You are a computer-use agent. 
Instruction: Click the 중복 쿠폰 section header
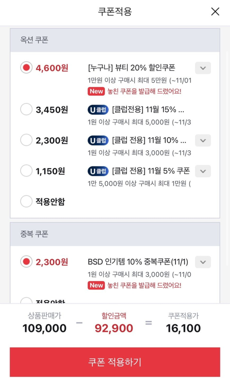pyautogui.click(x=34, y=234)
